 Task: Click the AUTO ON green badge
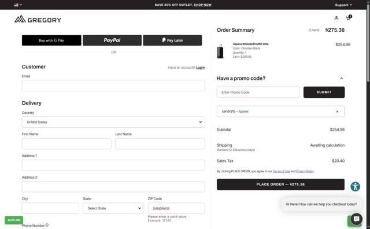coord(14,220)
